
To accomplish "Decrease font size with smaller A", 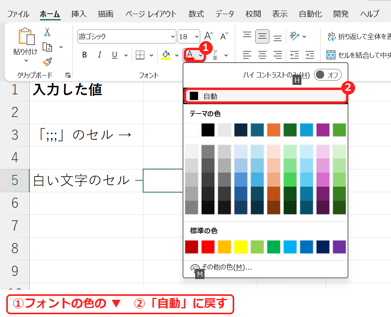I will [224, 36].
